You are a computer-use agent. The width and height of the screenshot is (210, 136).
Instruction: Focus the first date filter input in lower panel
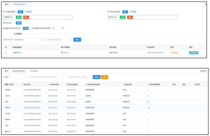click(48, 77)
